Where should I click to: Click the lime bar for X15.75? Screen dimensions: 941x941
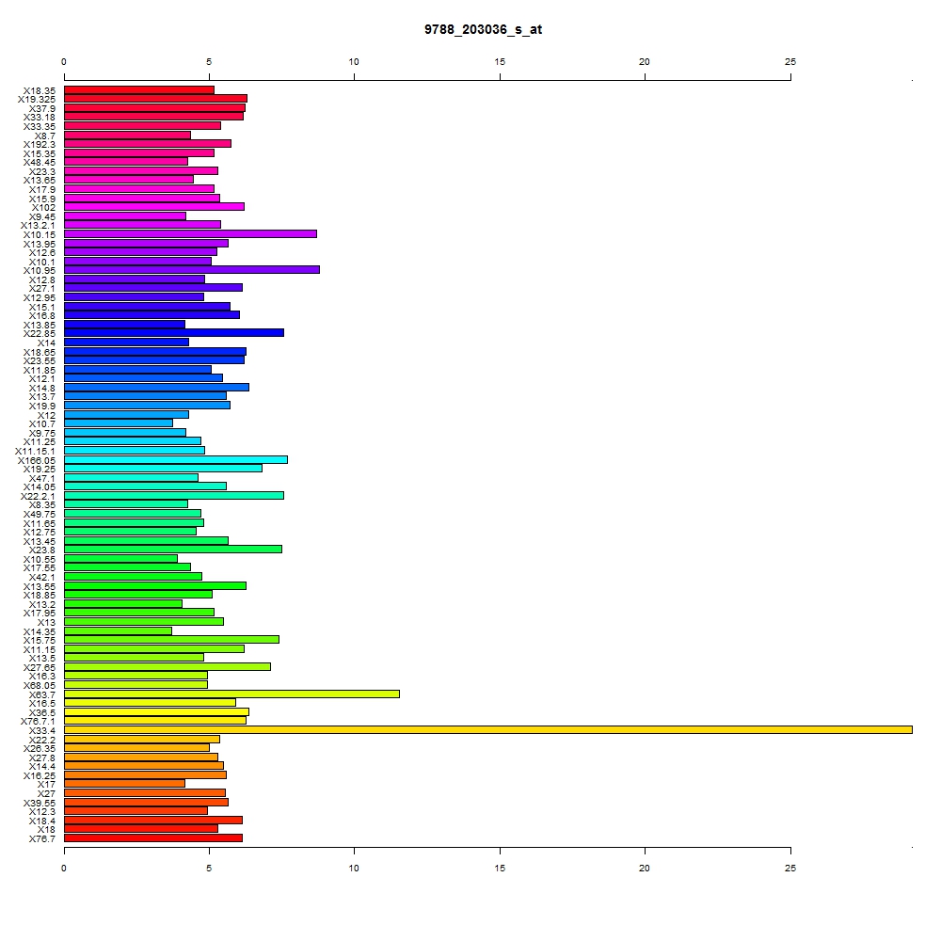171,639
